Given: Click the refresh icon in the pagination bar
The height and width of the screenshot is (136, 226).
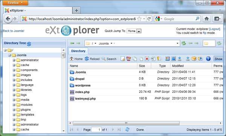Looking at the screenshot, I should (127, 130).
